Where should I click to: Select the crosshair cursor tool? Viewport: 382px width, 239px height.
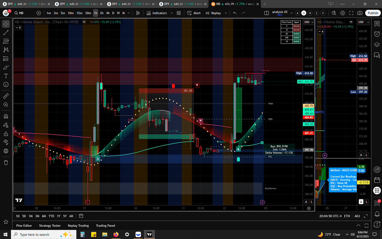pos(6,24)
